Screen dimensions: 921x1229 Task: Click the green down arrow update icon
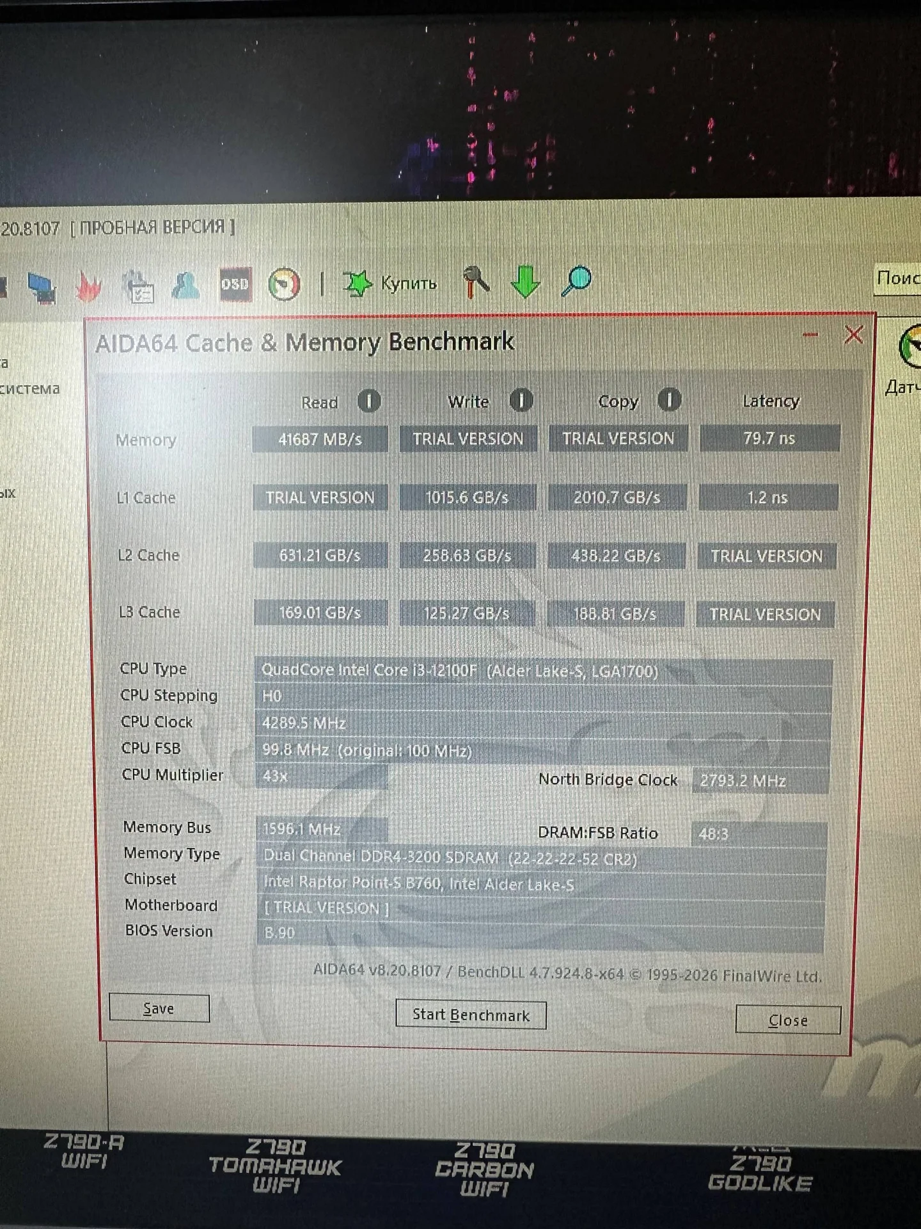pyautogui.click(x=526, y=282)
